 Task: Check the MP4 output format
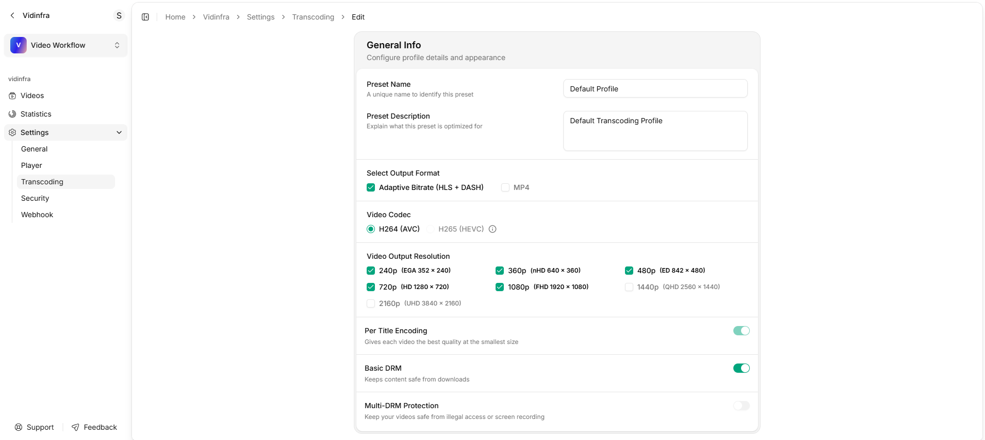505,187
